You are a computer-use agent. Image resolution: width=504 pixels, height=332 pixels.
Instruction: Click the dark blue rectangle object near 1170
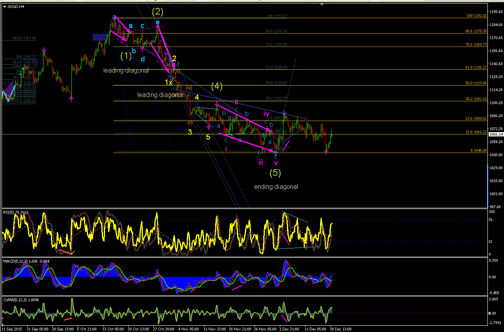[x=100, y=37]
